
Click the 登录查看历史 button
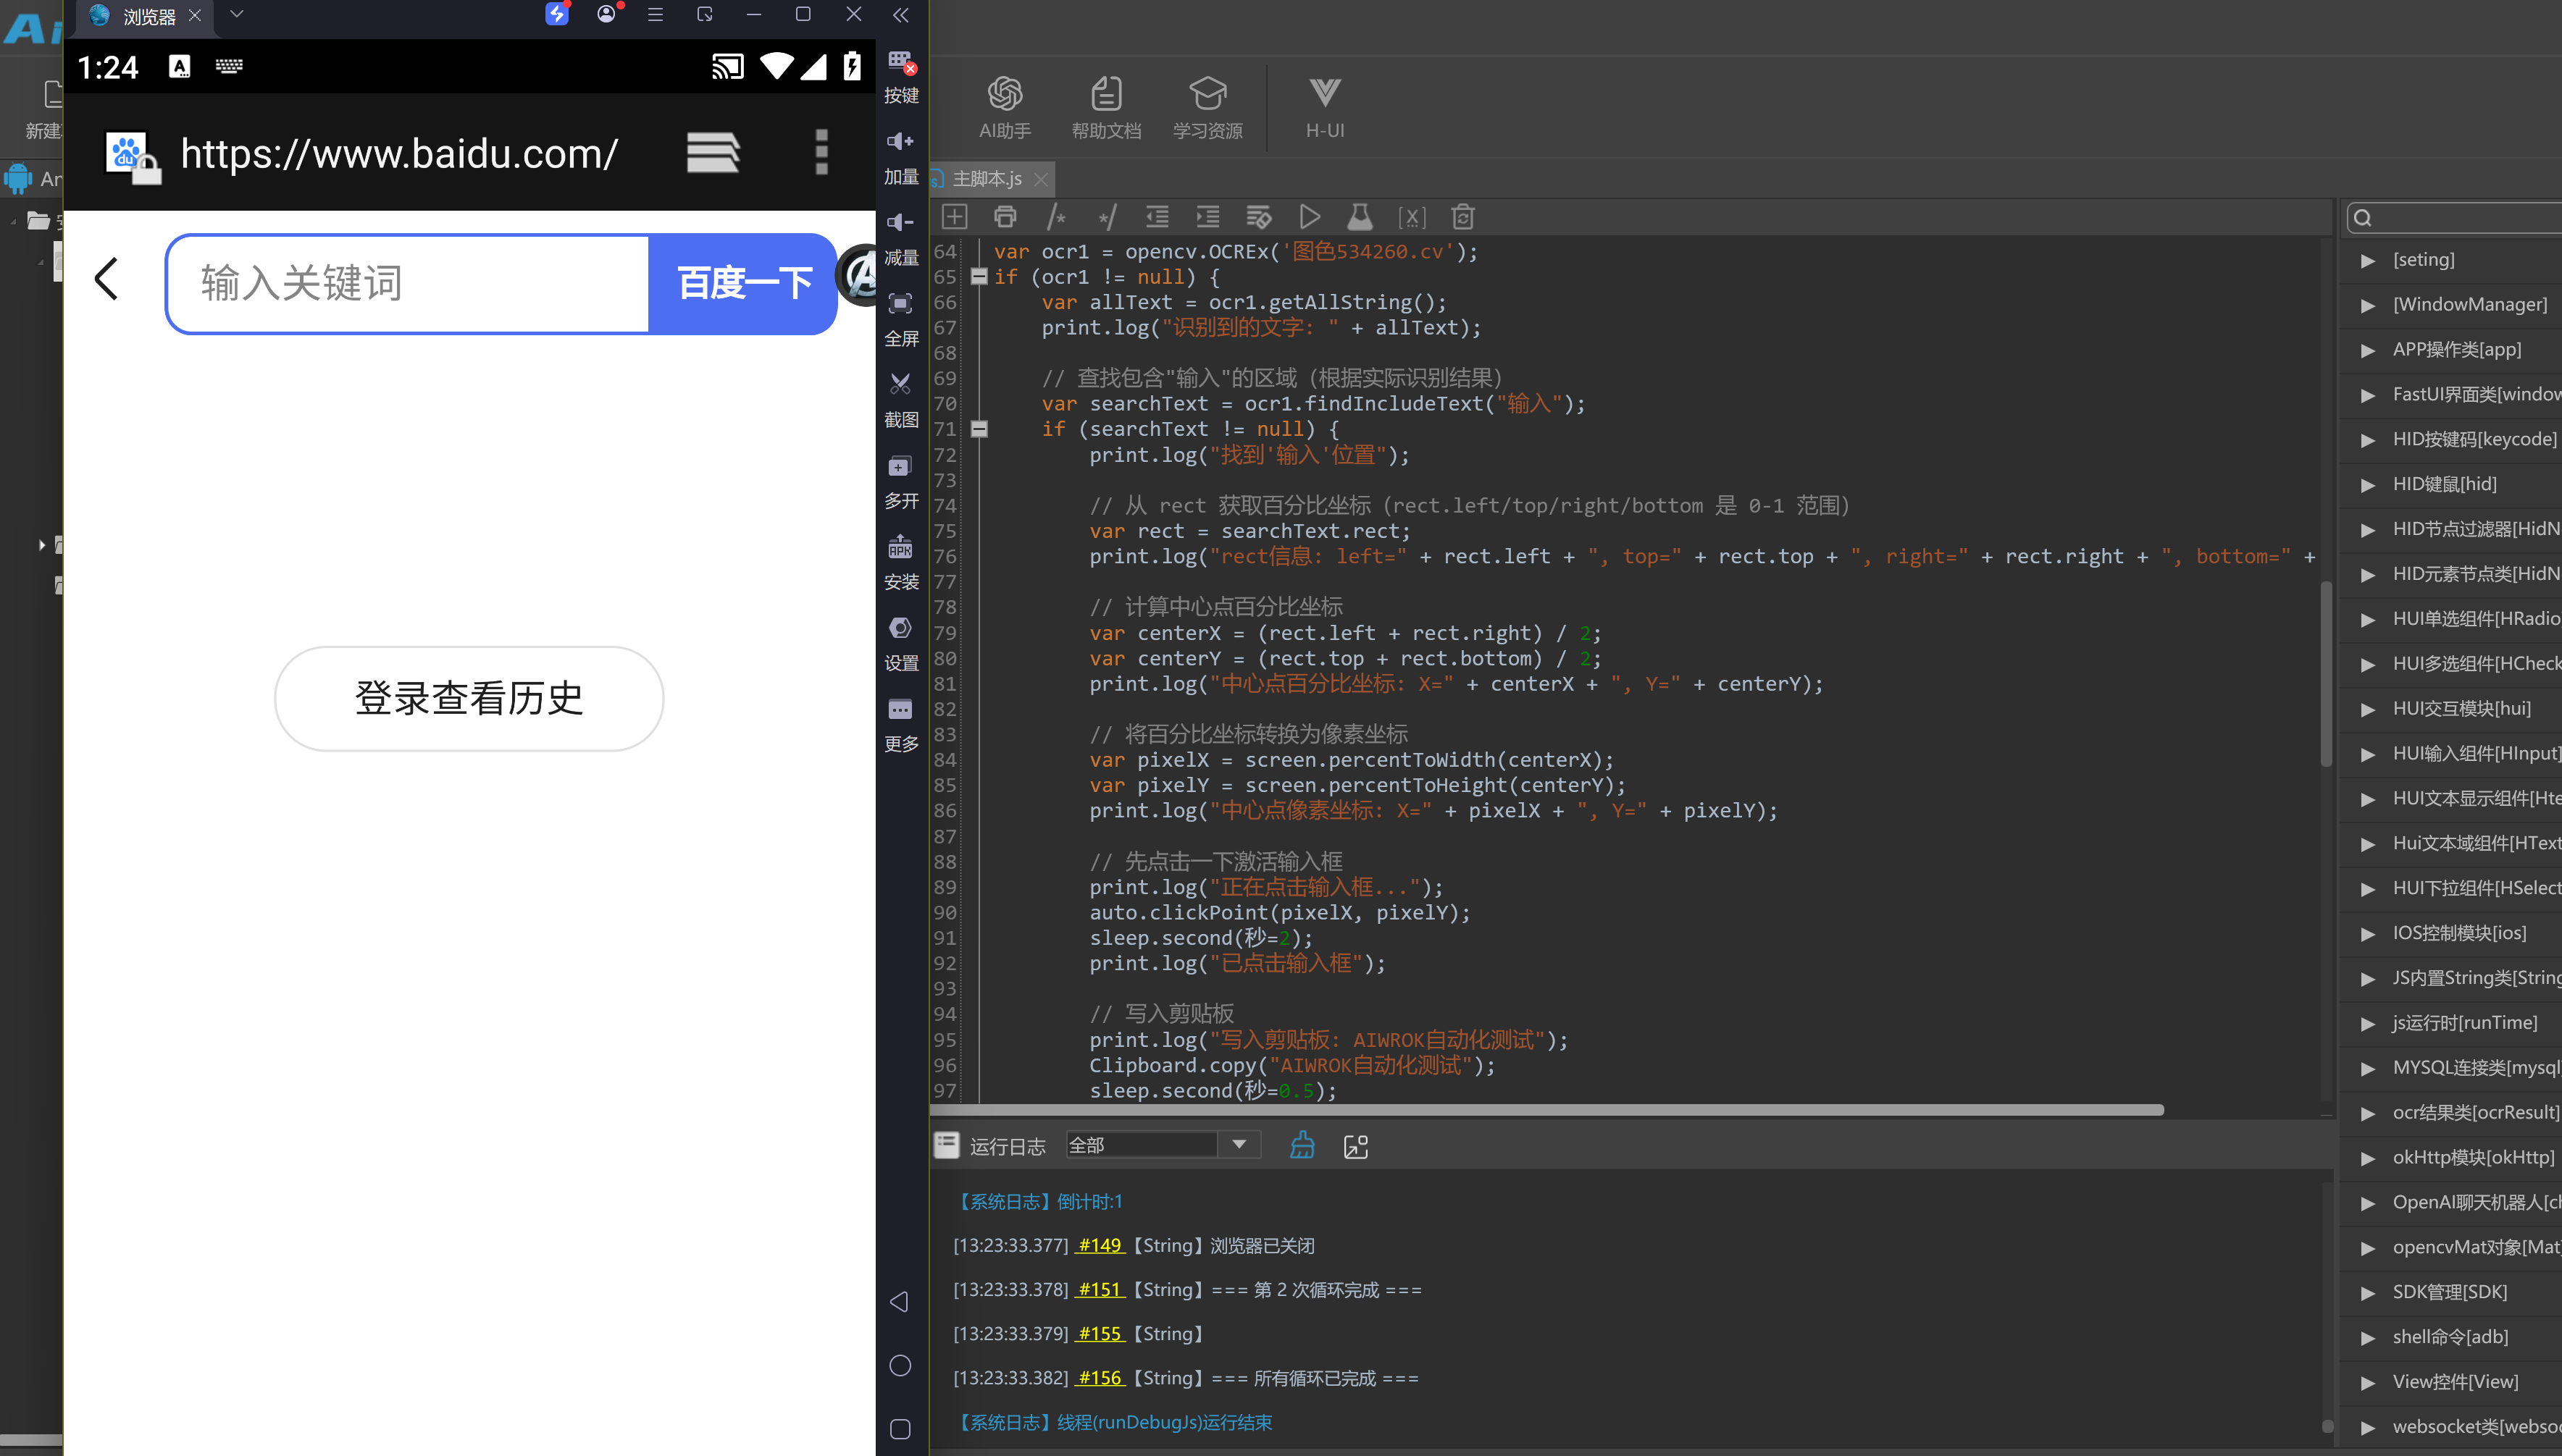pyautogui.click(x=468, y=698)
